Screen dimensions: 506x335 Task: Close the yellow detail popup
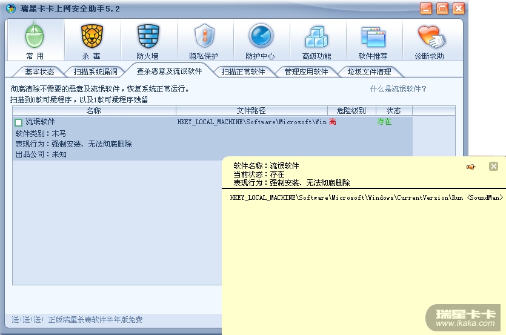[493, 167]
